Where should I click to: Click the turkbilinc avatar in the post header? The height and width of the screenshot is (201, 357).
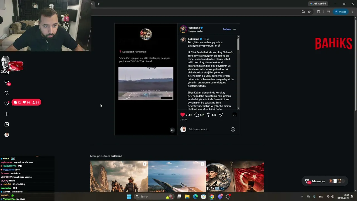(183, 29)
